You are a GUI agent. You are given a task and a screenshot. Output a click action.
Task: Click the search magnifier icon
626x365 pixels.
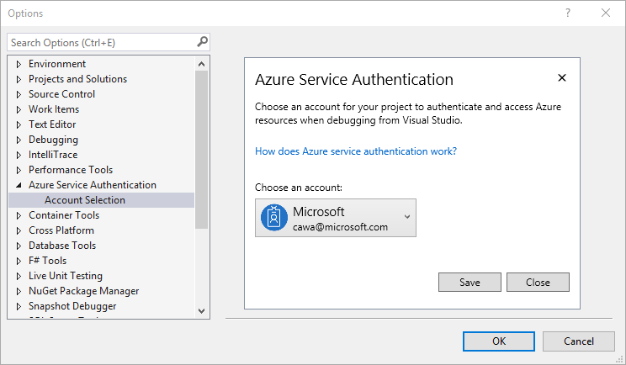pos(203,41)
